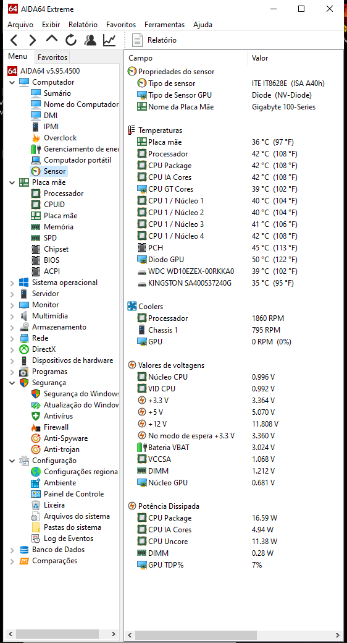
Task: Open the Ferramentas menu
Action: click(x=164, y=25)
